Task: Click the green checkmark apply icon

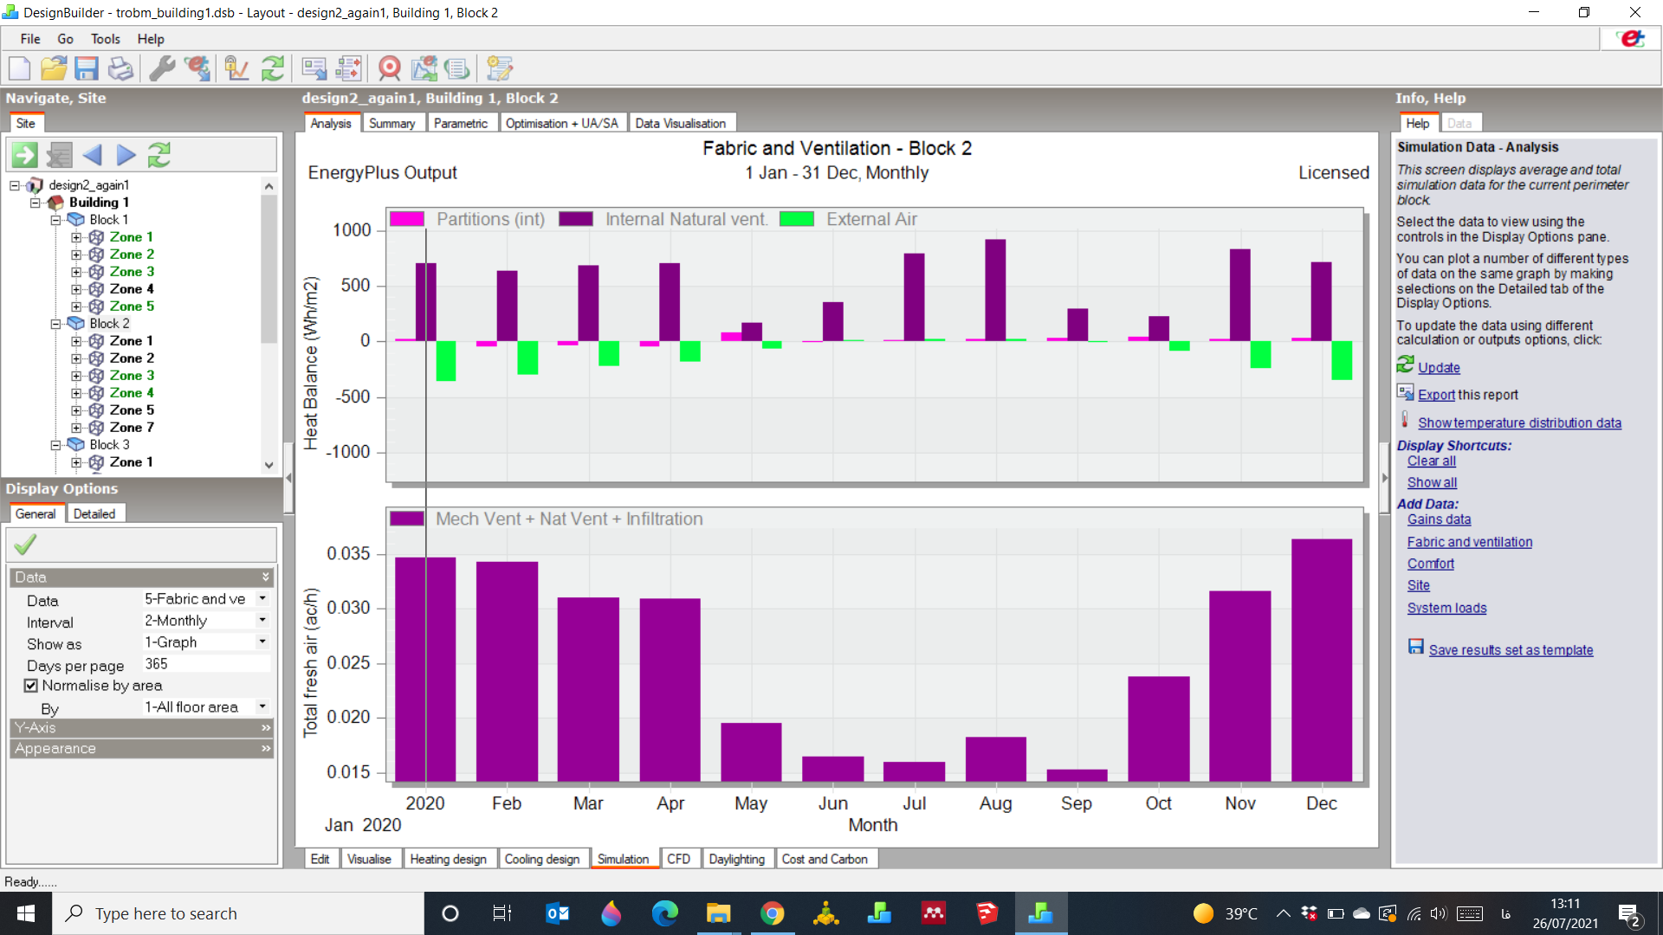Action: pos(25,545)
